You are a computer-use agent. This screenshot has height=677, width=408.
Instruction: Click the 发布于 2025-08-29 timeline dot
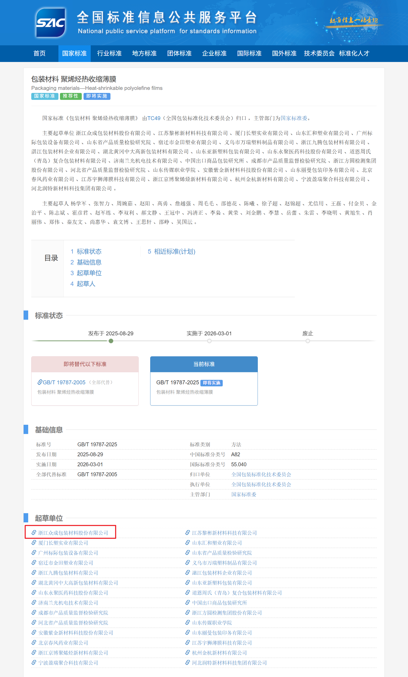pos(111,341)
